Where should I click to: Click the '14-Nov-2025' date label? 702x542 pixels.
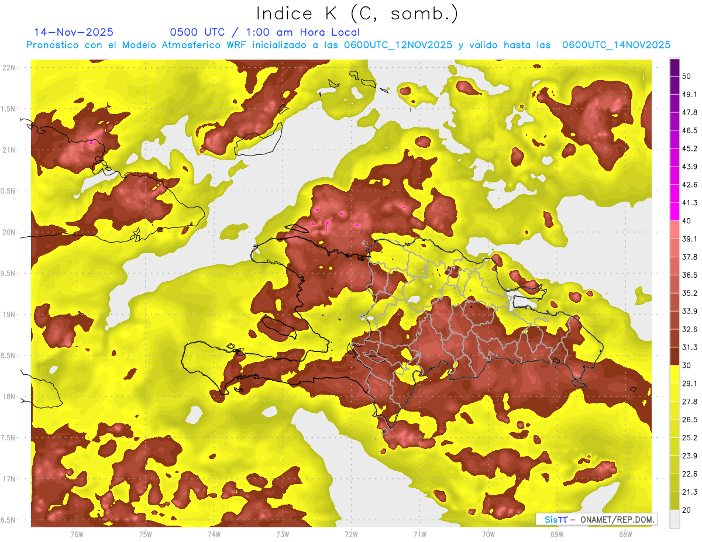(x=74, y=32)
